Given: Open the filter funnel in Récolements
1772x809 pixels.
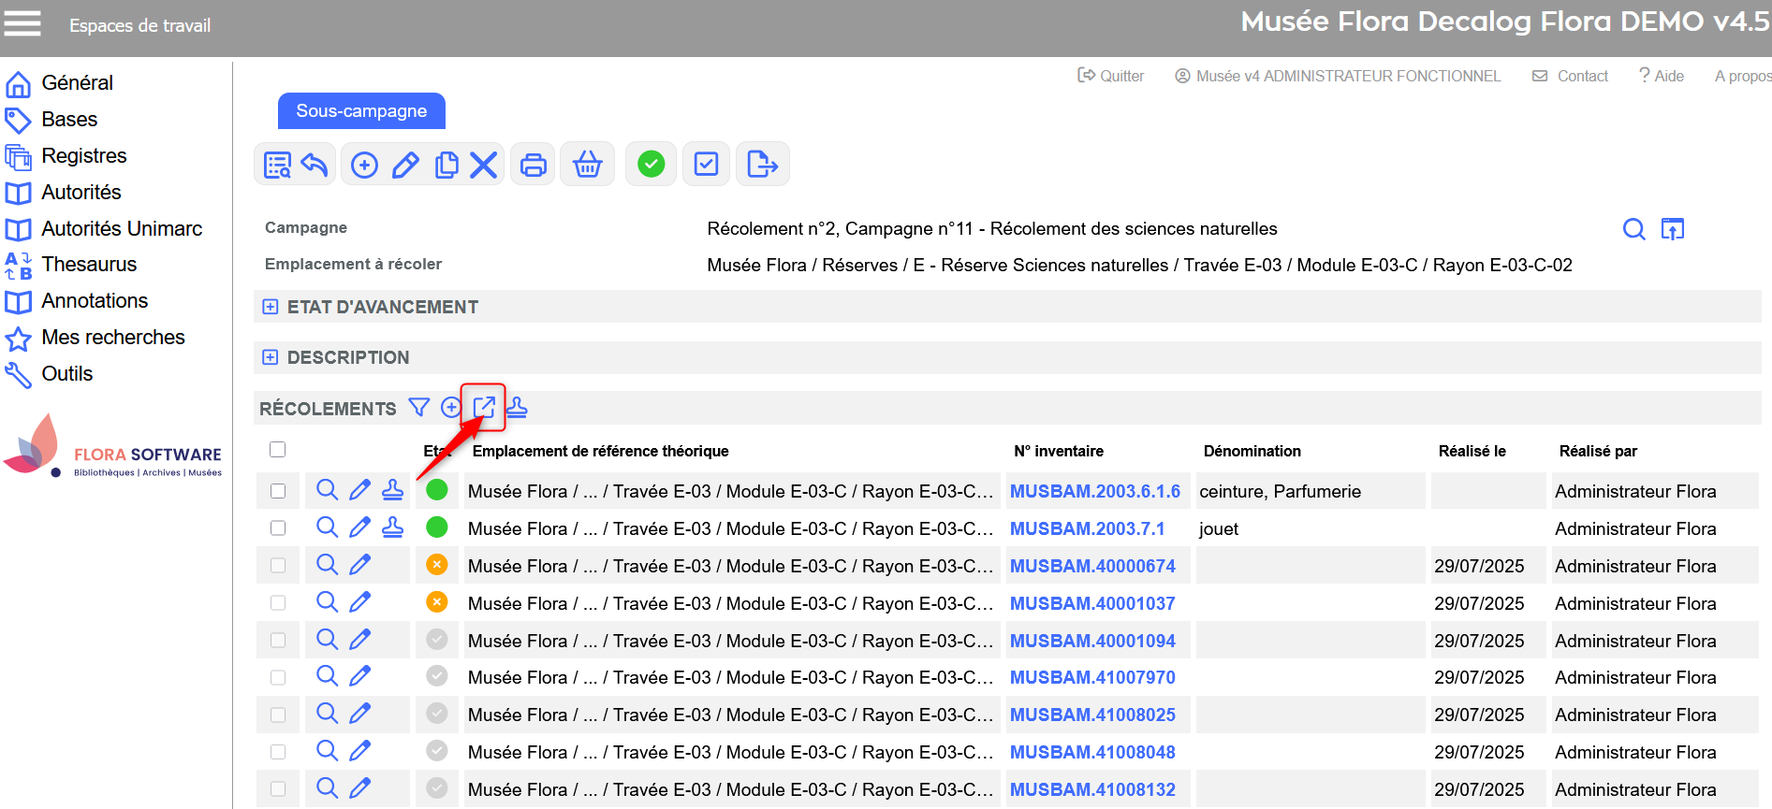Looking at the screenshot, I should click(419, 408).
